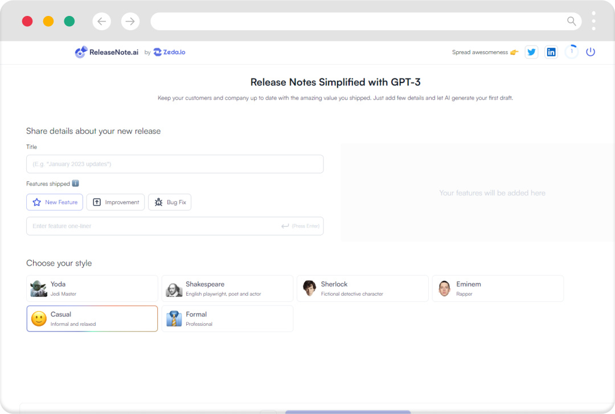Focus the Enter feature one-liner field
Image resolution: width=615 pixels, height=414 pixels.
pos(175,226)
